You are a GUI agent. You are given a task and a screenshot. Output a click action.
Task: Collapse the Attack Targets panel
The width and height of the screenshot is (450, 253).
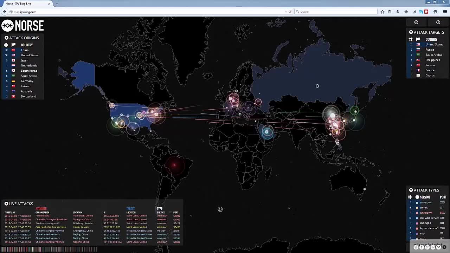point(411,32)
